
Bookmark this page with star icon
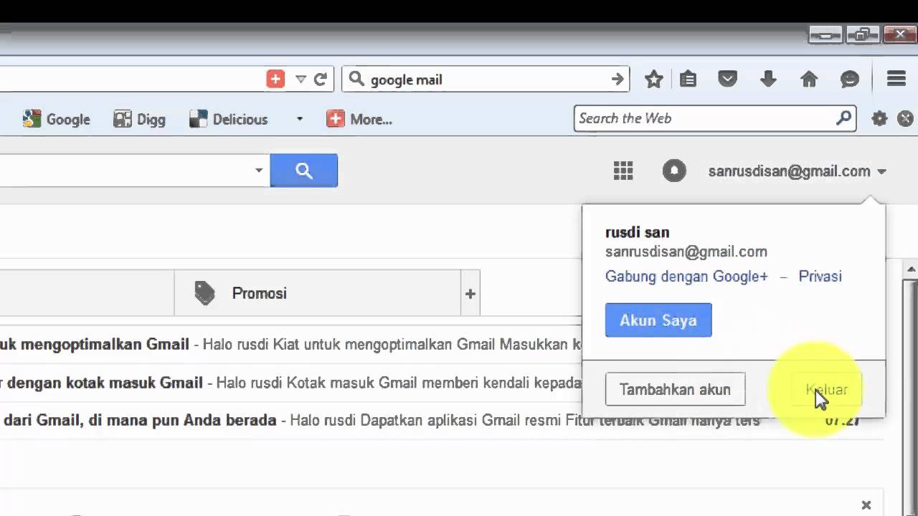click(x=653, y=80)
